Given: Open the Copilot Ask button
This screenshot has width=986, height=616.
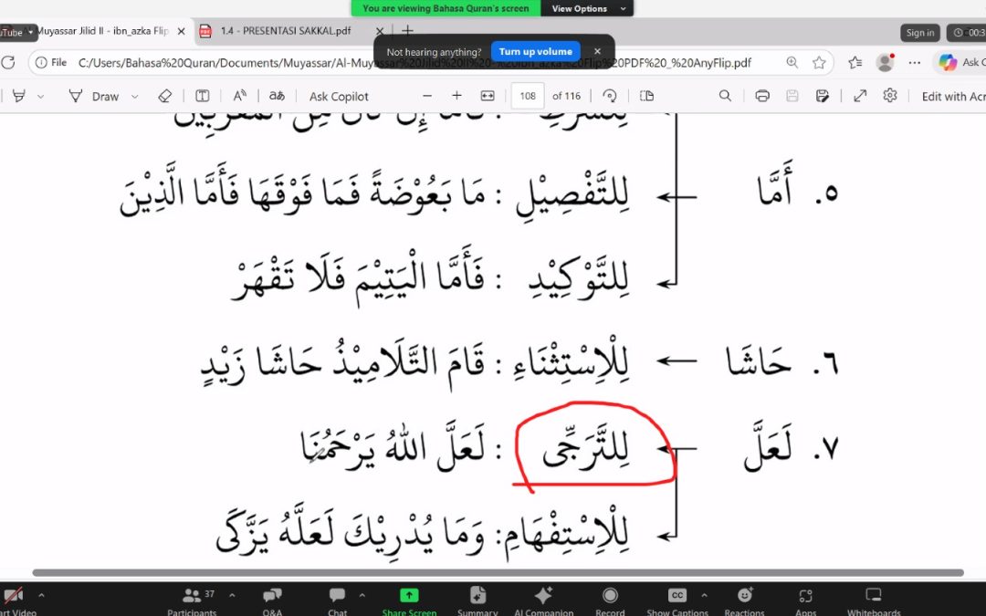Looking at the screenshot, I should [960, 62].
